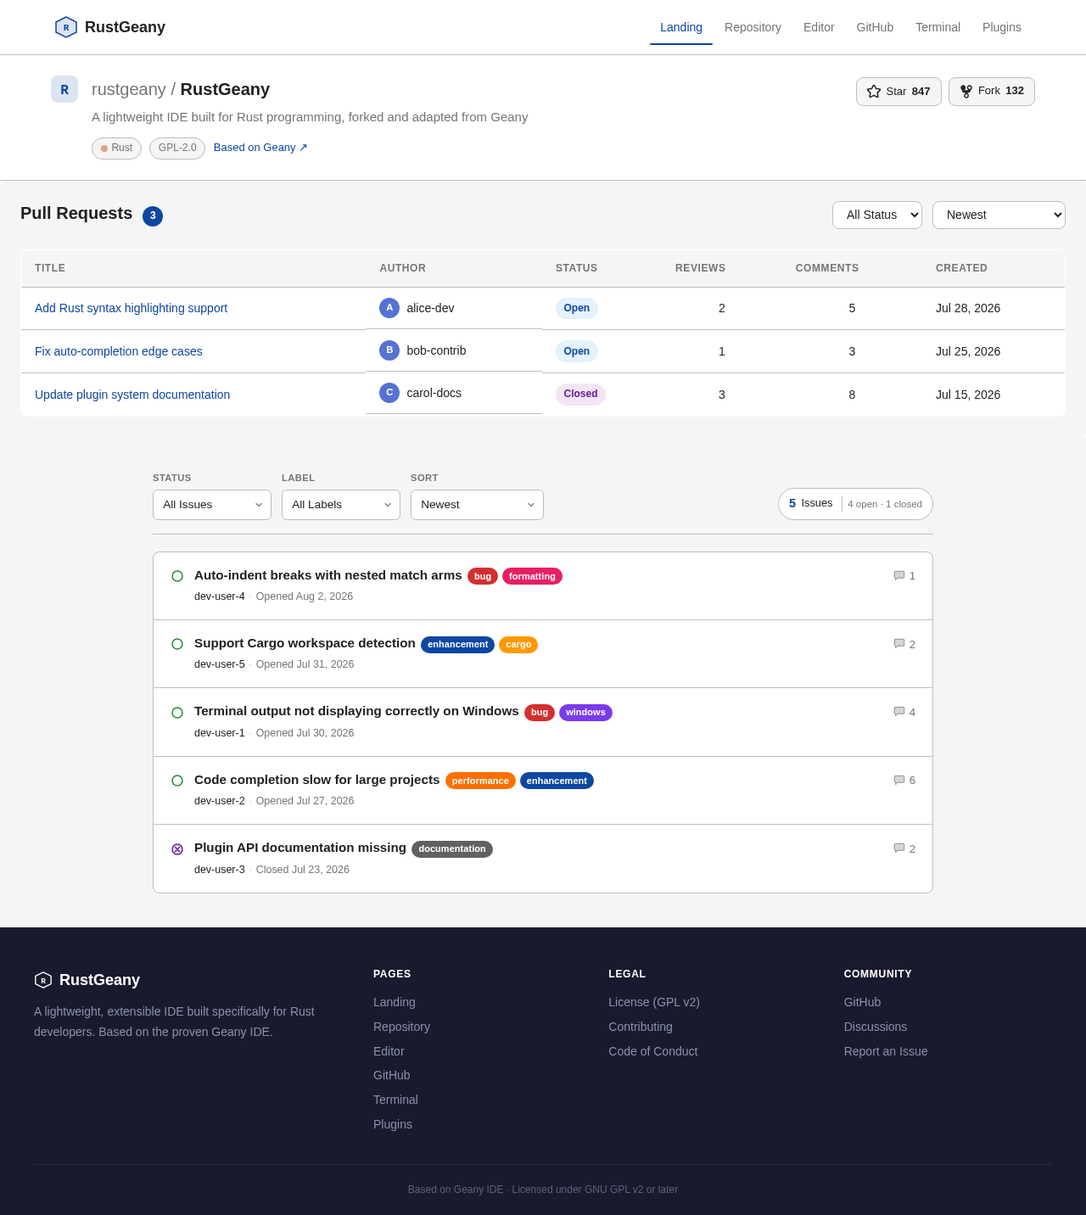Click the red bug label on Auto-indent issue
Viewport: 1086px width, 1215px height.
click(x=483, y=576)
